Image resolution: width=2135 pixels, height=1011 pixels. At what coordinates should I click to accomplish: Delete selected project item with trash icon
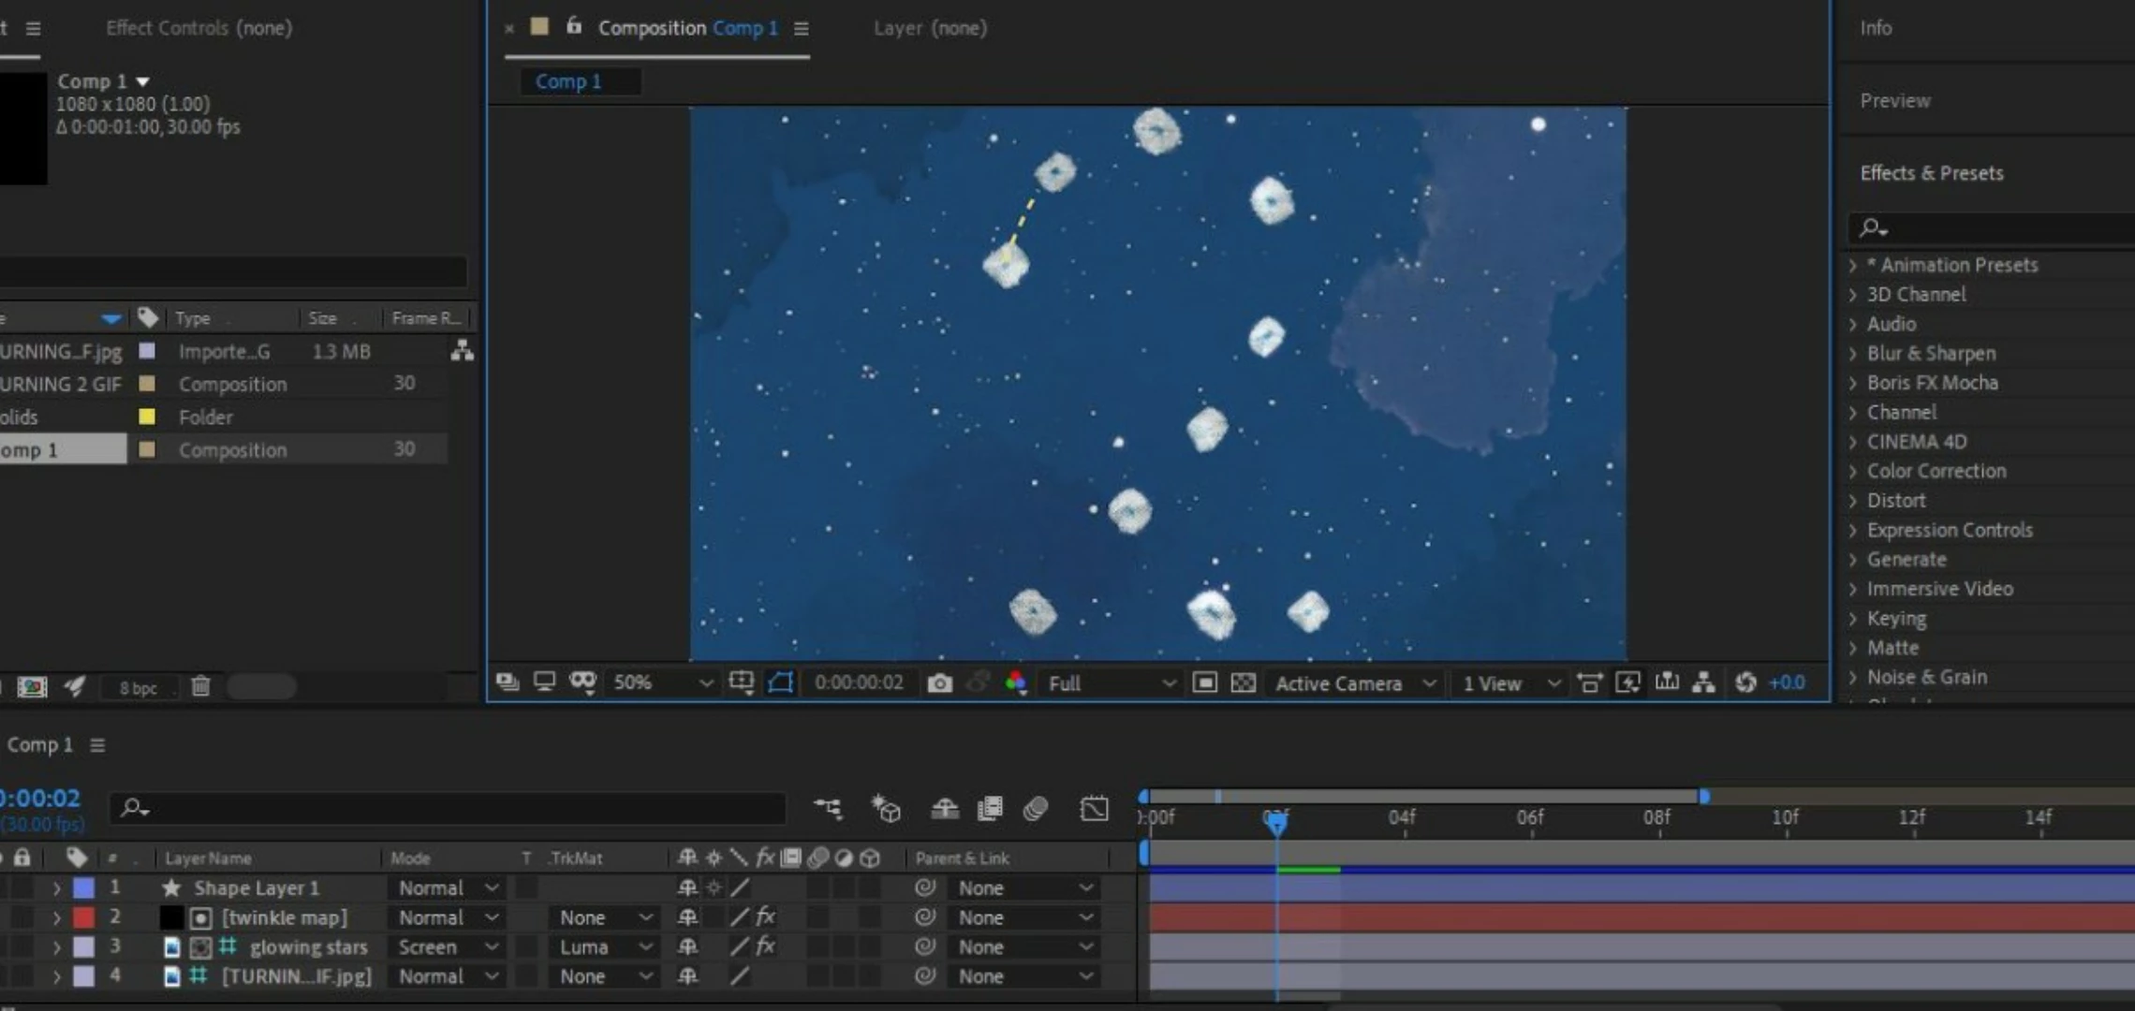pos(200,687)
